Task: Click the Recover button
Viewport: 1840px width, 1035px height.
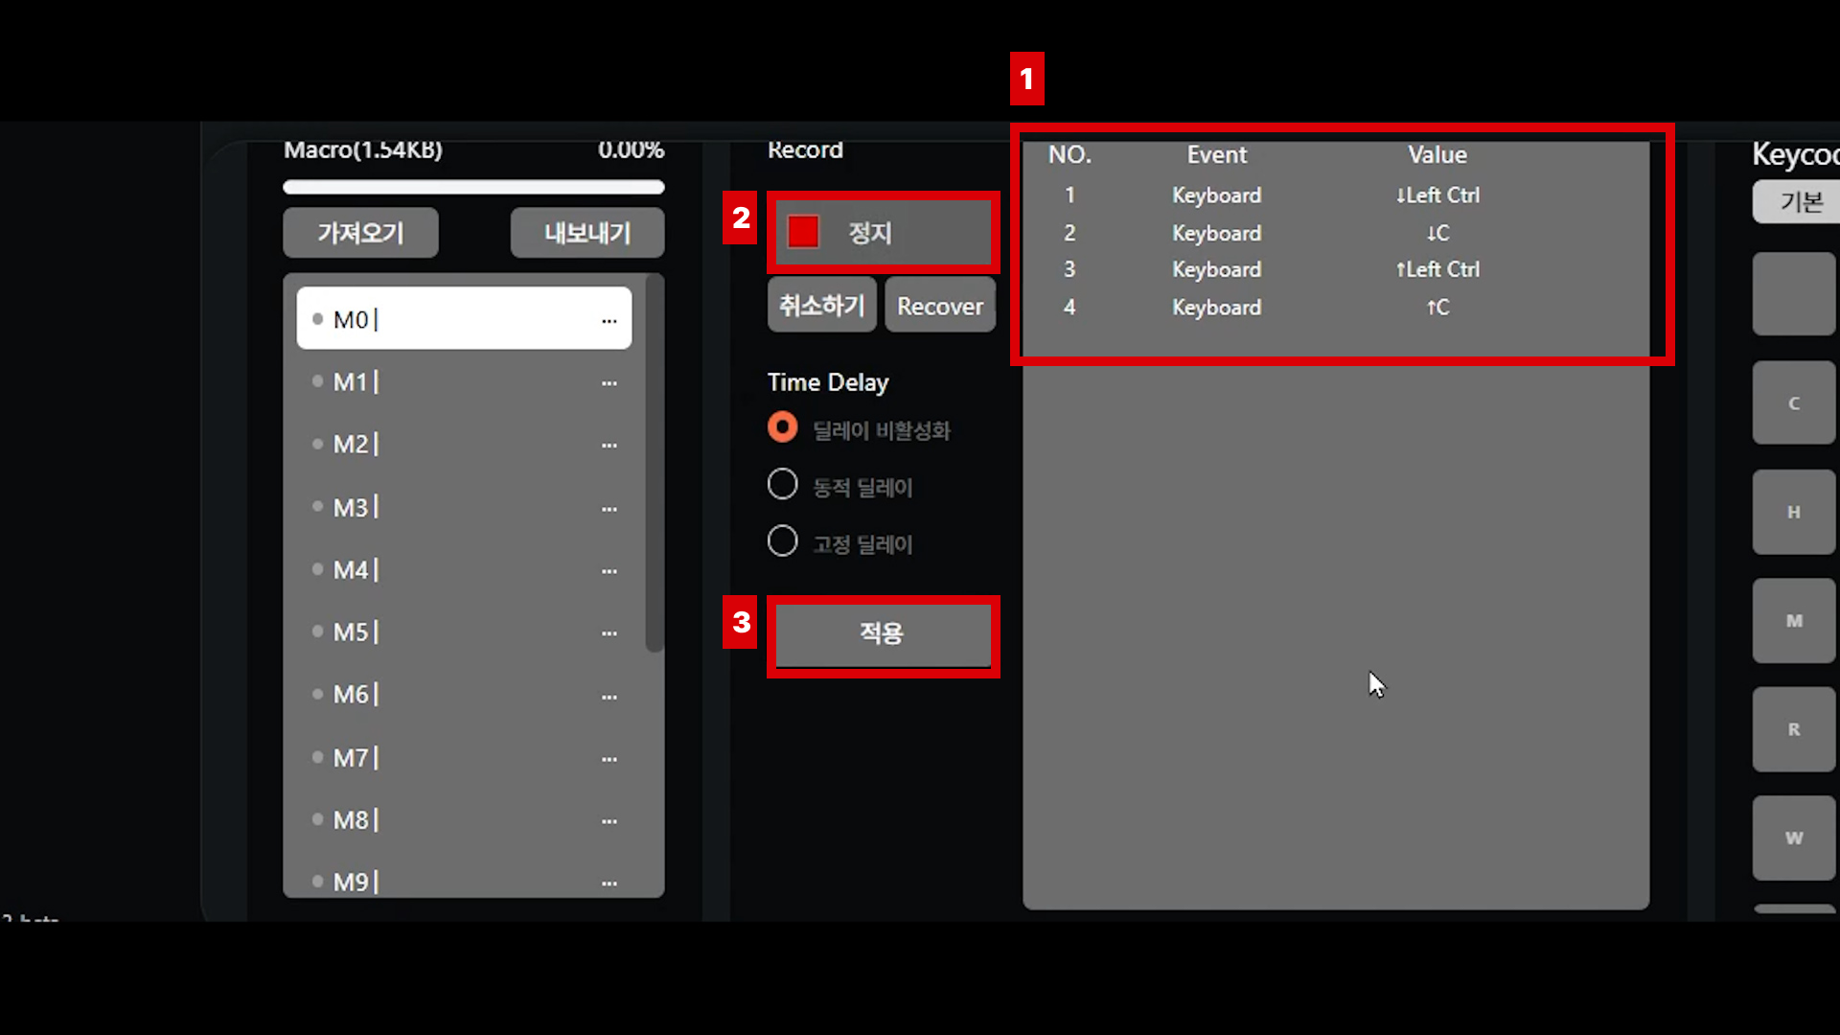Action: point(939,306)
